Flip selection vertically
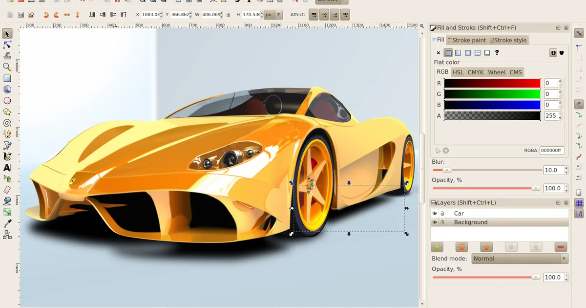This screenshot has width=586, height=308. [x=77, y=15]
